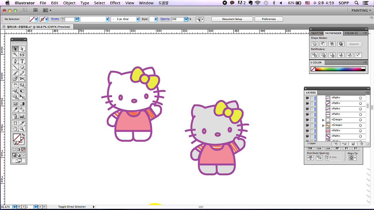Select the Selection tool (black arrow)
Screen dimensions: 374x210
(15, 49)
